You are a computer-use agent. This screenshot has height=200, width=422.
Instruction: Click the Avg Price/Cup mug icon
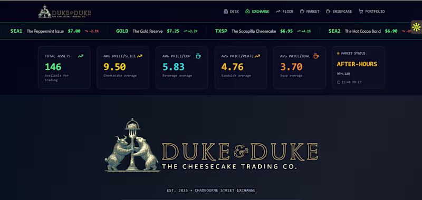[198, 56]
